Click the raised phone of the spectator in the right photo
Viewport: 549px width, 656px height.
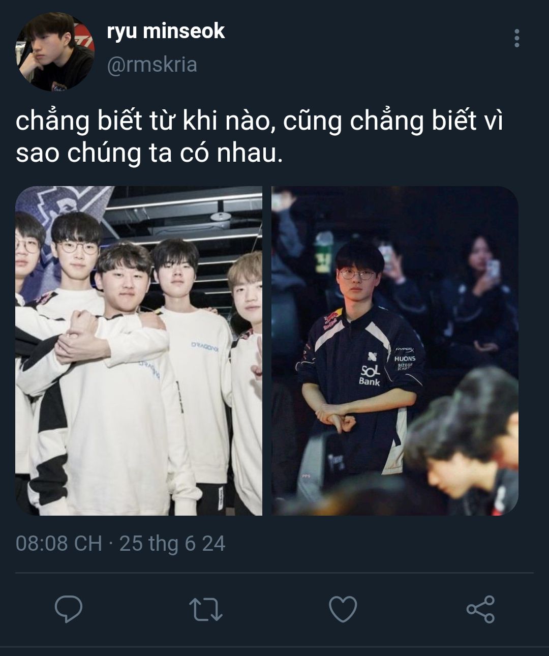click(x=492, y=269)
